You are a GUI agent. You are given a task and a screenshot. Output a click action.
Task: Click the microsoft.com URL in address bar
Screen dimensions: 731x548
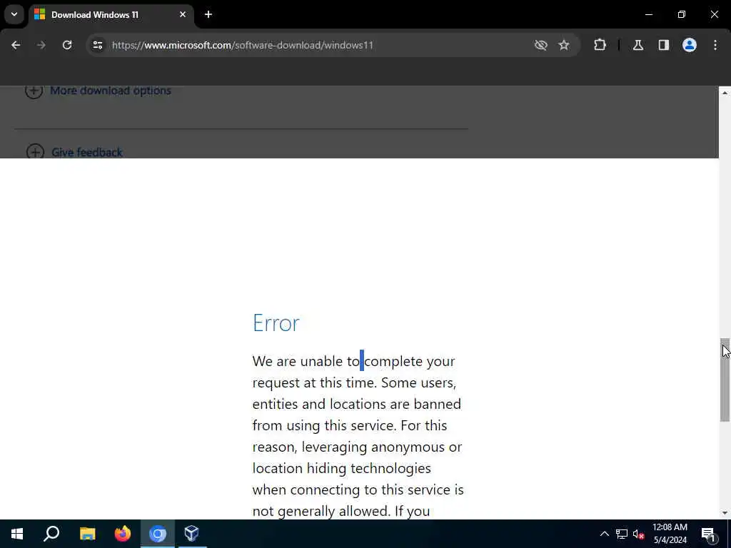243,45
